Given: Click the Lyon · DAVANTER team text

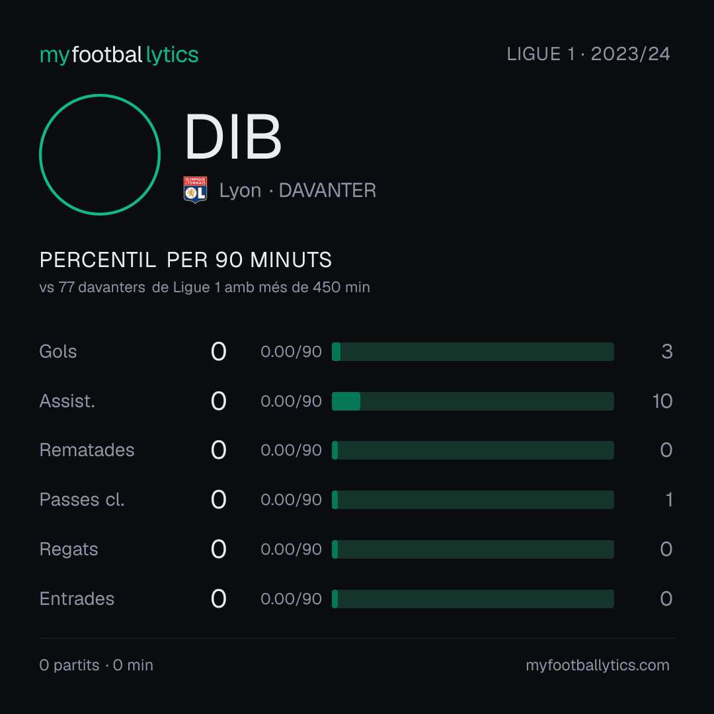Looking at the screenshot, I should (x=297, y=190).
